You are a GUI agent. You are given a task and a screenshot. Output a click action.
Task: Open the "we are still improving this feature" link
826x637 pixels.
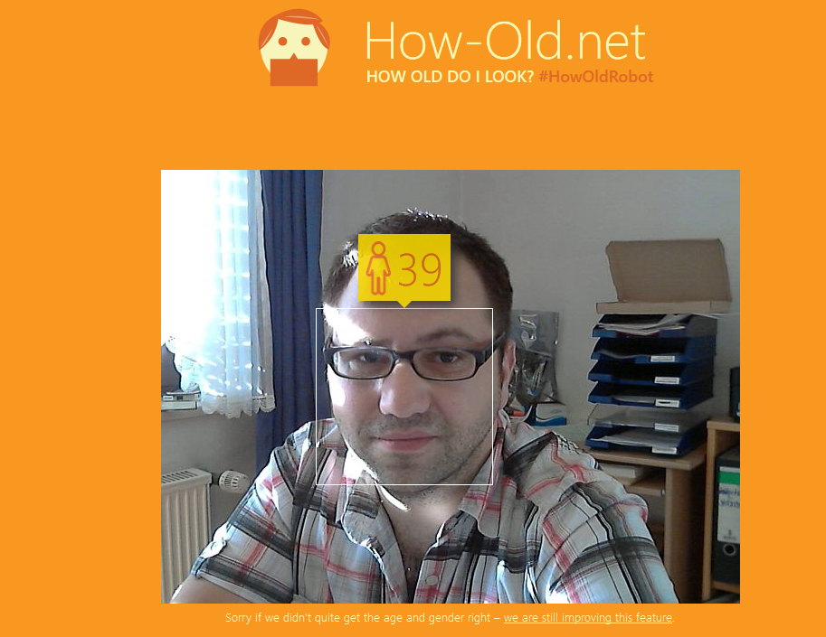(588, 617)
